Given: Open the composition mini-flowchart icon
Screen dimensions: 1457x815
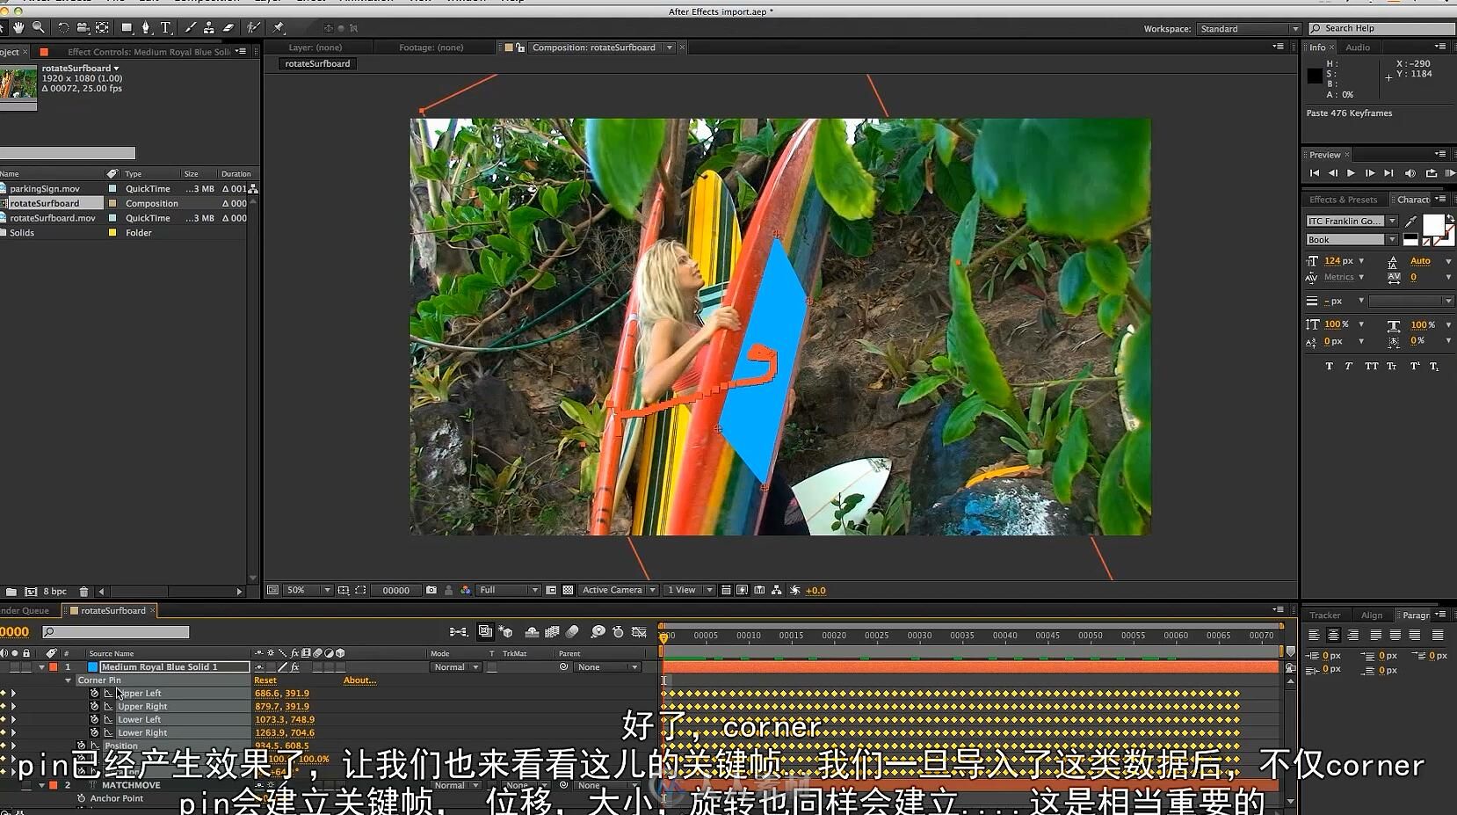Looking at the screenshot, I should (x=459, y=631).
